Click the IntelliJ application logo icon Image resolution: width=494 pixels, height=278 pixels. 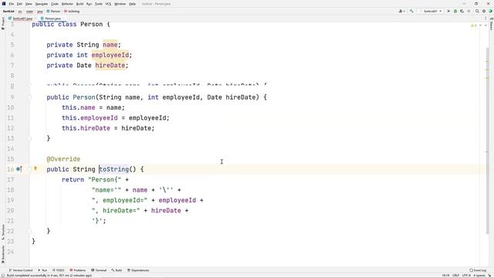click(3, 4)
